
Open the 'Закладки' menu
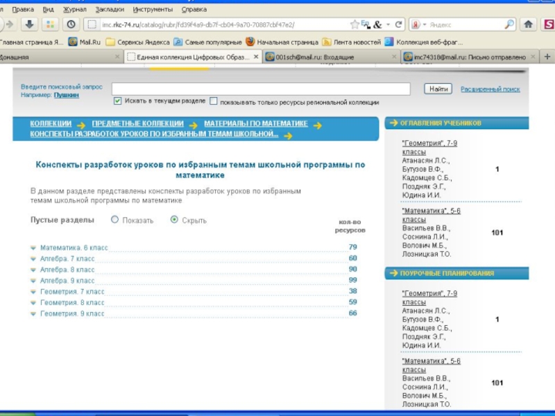pos(109,10)
